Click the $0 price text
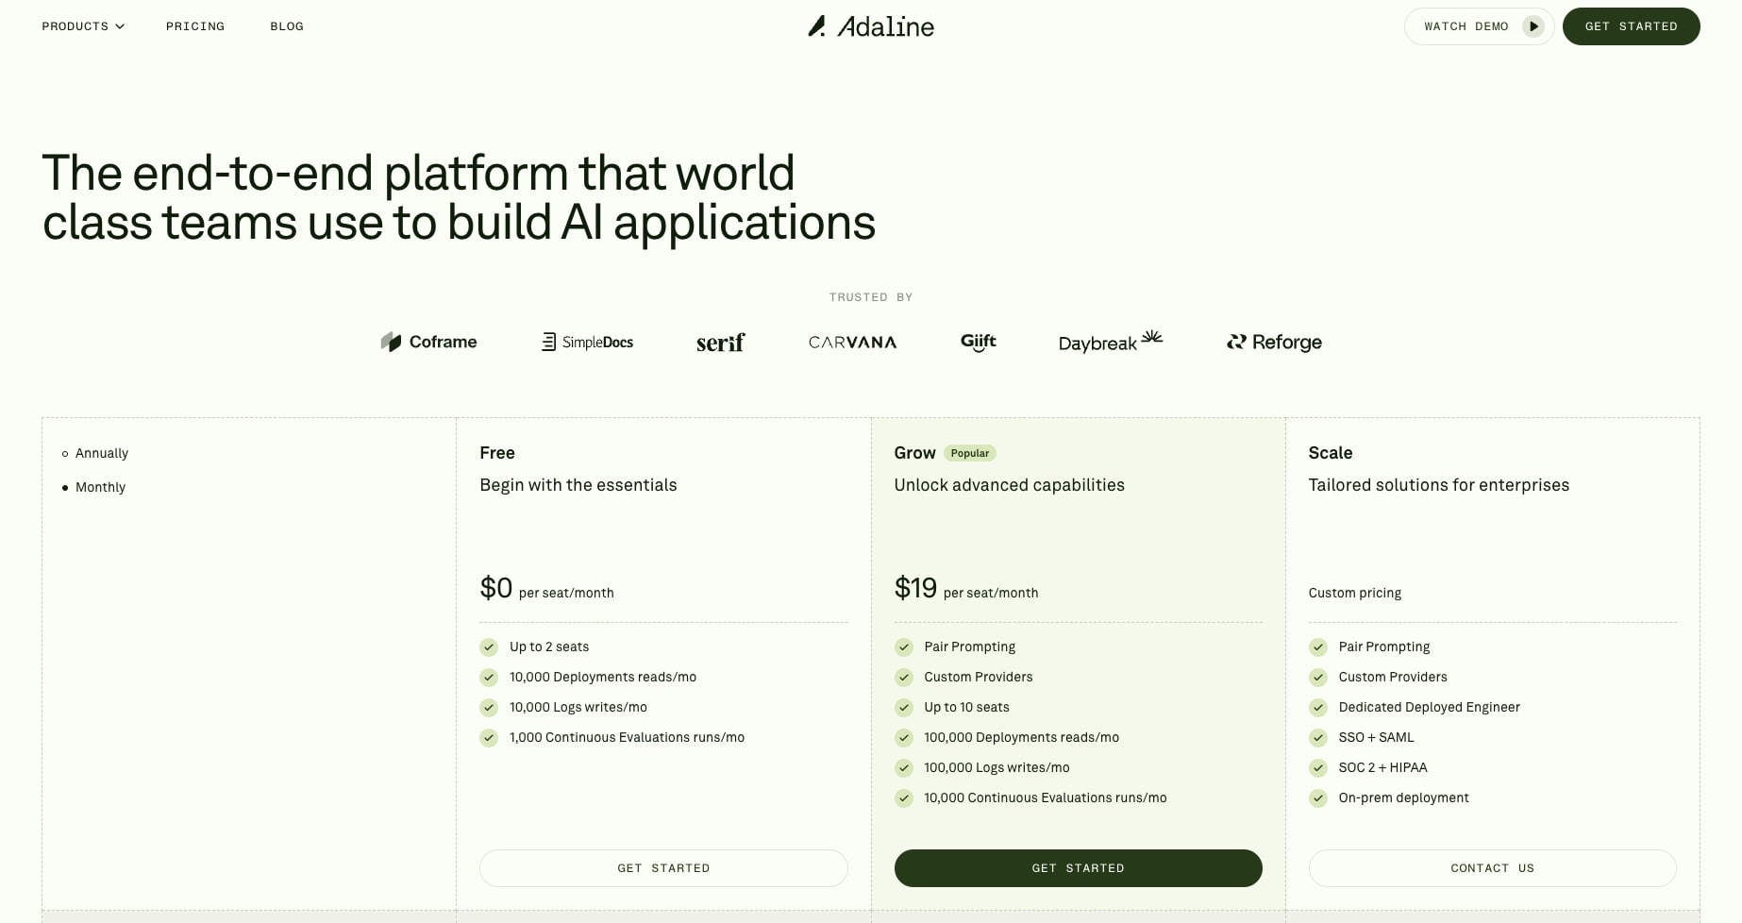Viewport: 1742px width, 923px height. click(496, 588)
